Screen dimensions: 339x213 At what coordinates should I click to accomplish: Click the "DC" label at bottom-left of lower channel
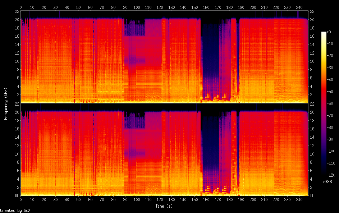click(16, 196)
